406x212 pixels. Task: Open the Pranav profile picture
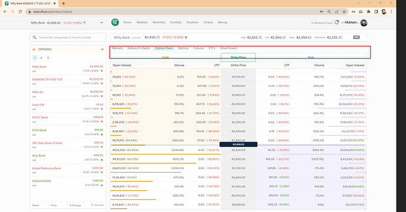[364, 23]
